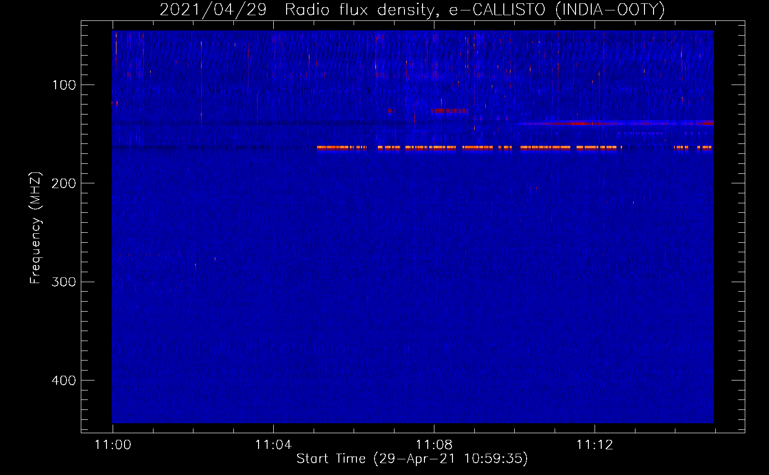Click the 300 frequency tick label
Viewport: 769px width, 475px height.
click(64, 282)
